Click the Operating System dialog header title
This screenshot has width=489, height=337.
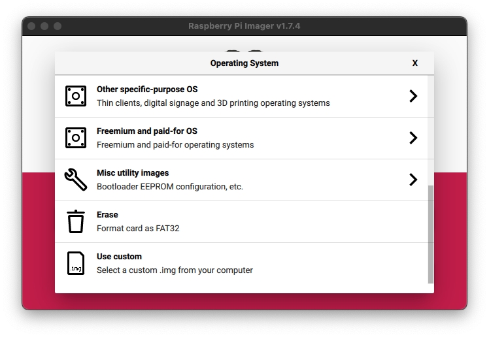point(244,63)
